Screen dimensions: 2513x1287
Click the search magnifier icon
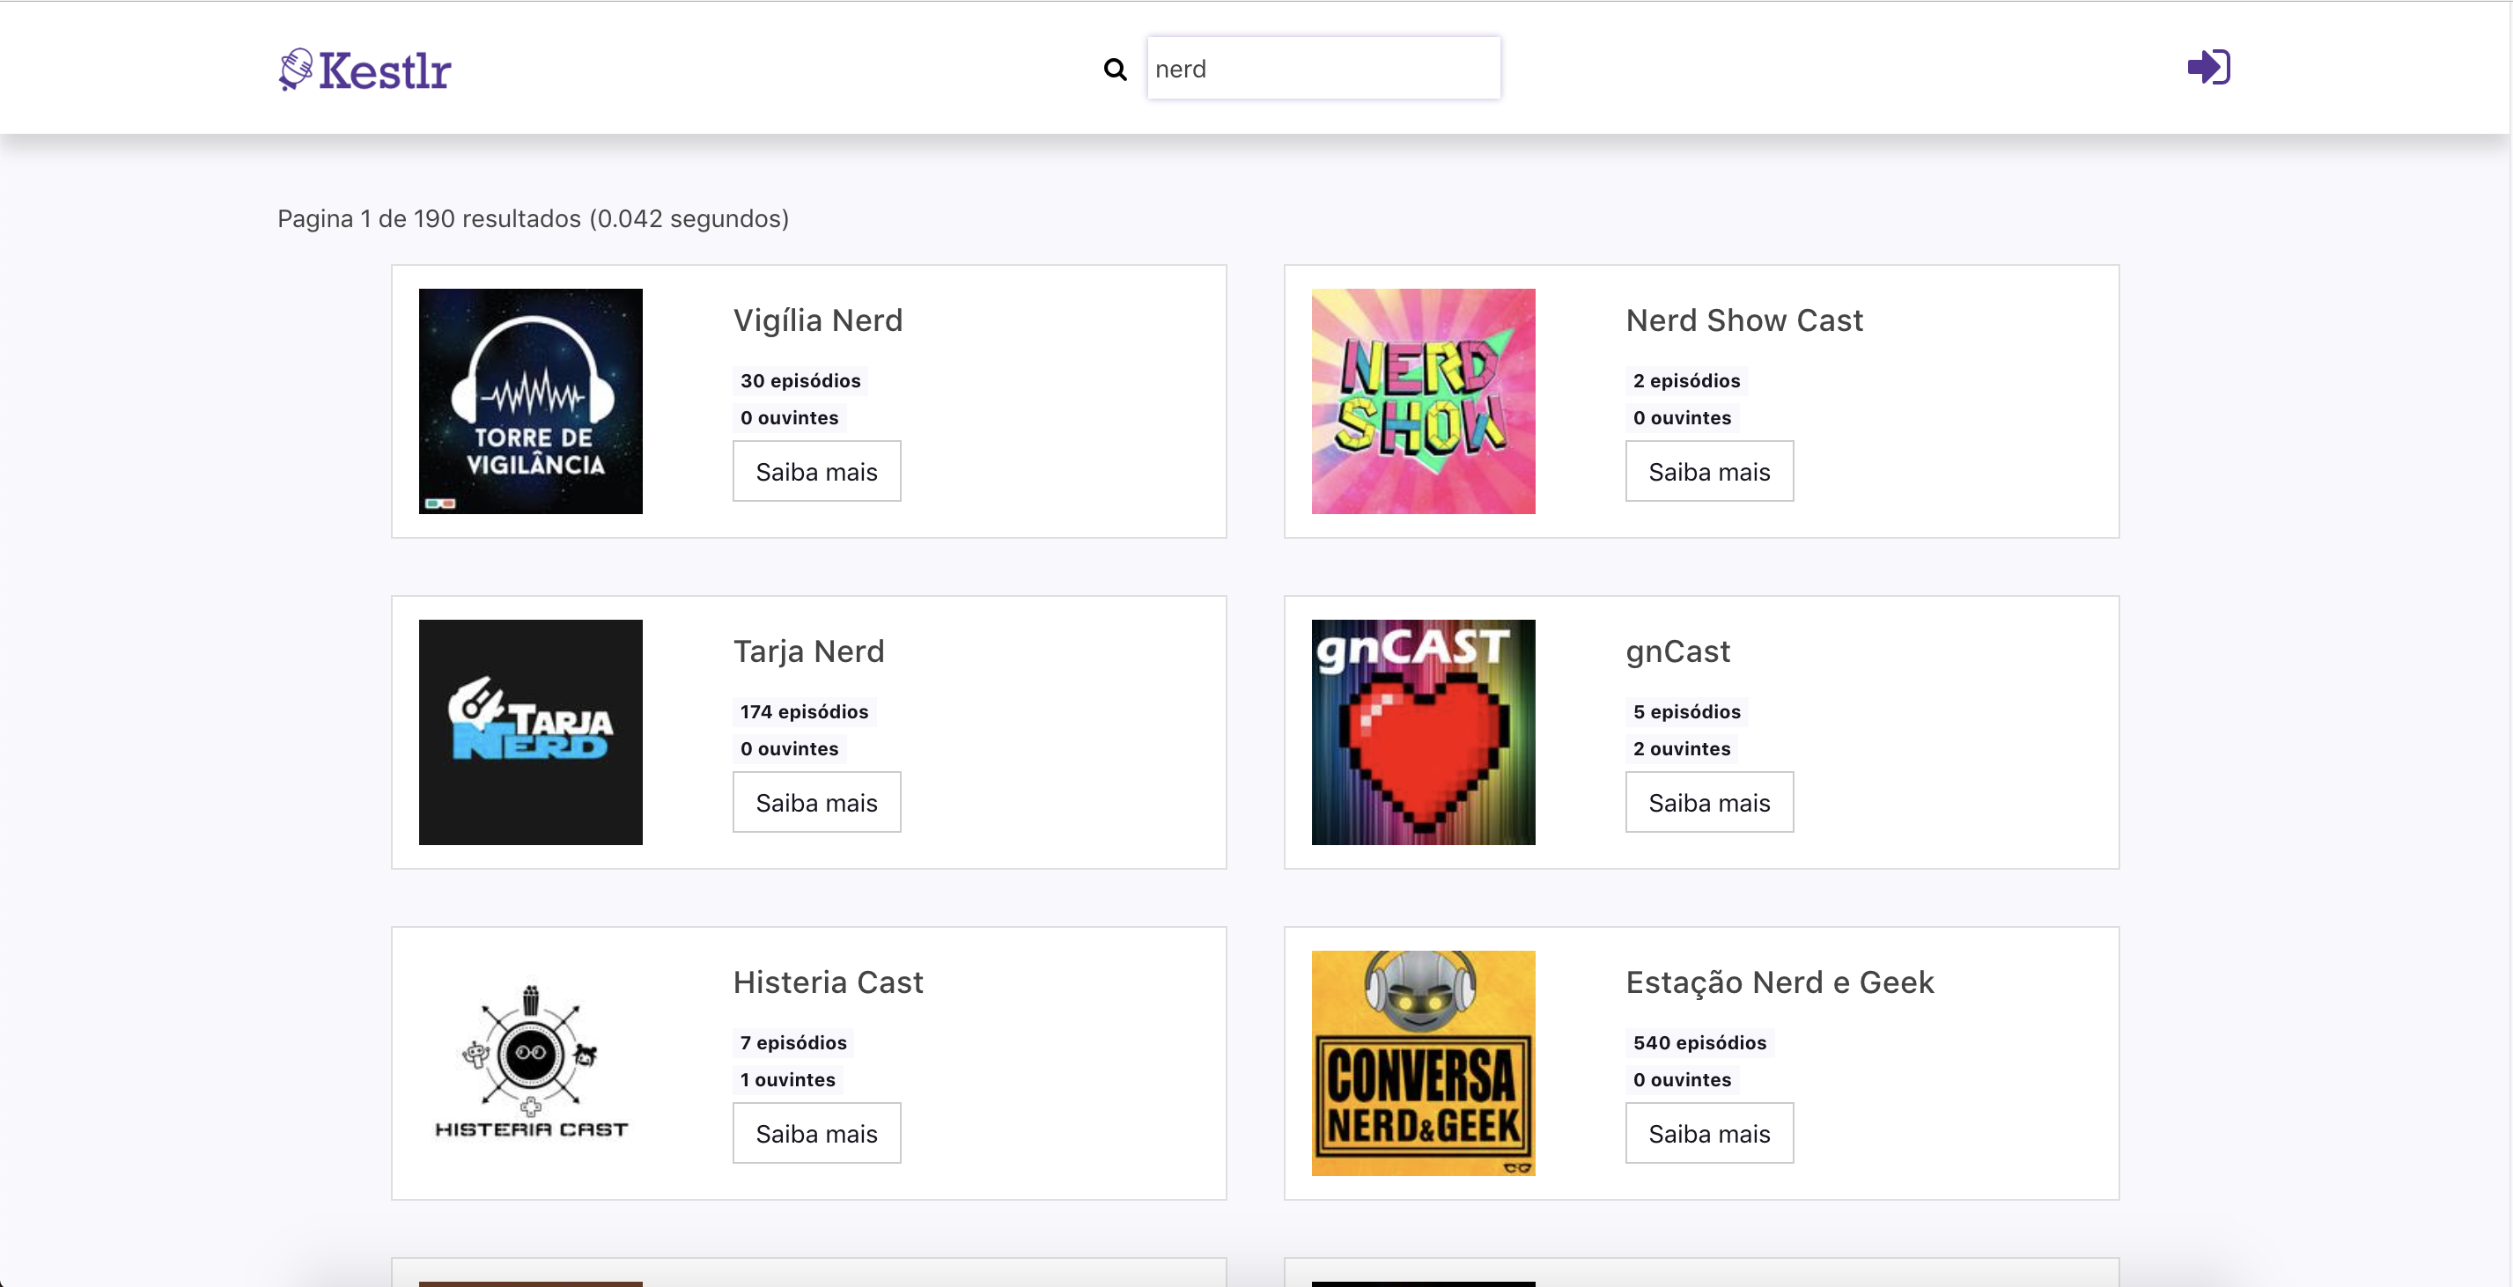pyautogui.click(x=1114, y=70)
